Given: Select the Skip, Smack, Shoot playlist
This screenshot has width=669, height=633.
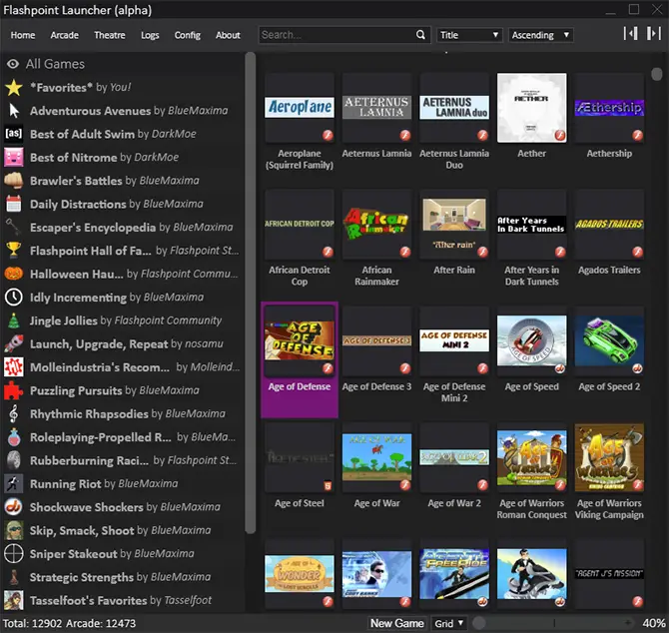Looking at the screenshot, I should point(123,530).
